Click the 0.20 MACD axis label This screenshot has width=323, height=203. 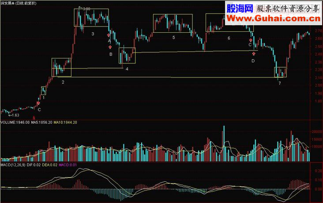point(318,171)
